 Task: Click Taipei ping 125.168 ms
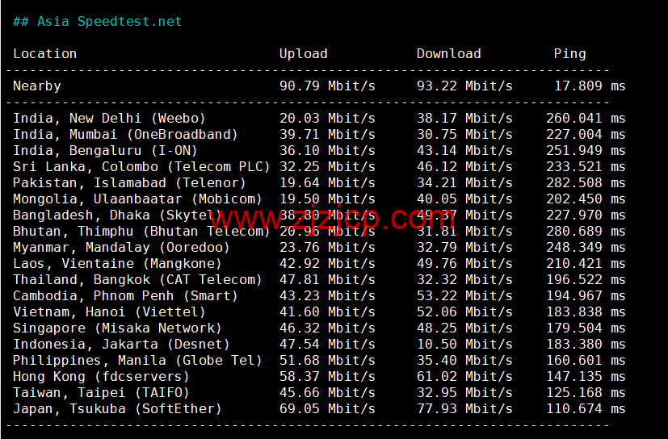(586, 392)
